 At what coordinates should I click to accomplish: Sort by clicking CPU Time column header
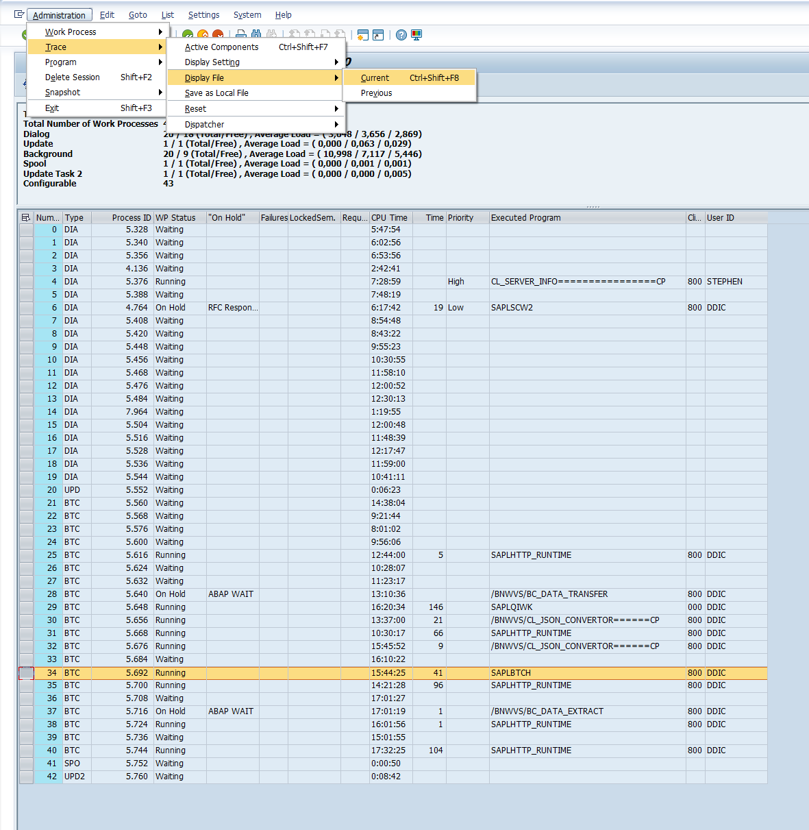click(389, 218)
